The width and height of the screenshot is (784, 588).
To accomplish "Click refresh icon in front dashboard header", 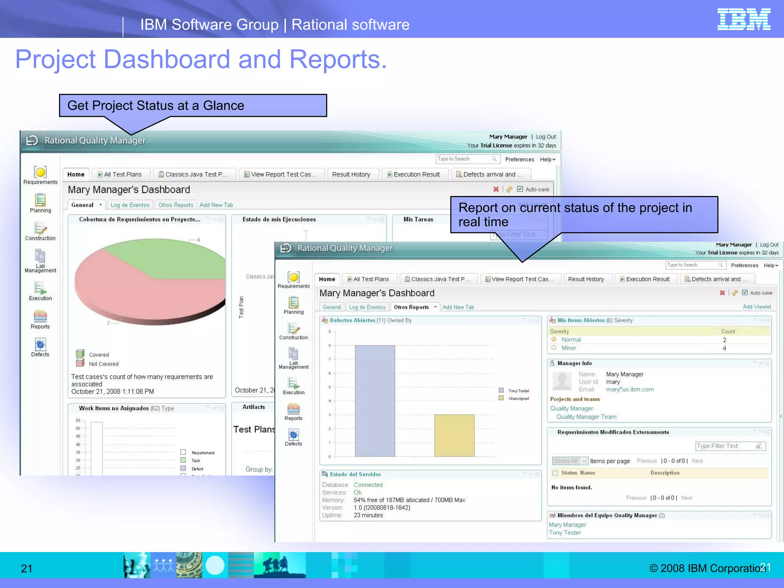I will pos(735,292).
